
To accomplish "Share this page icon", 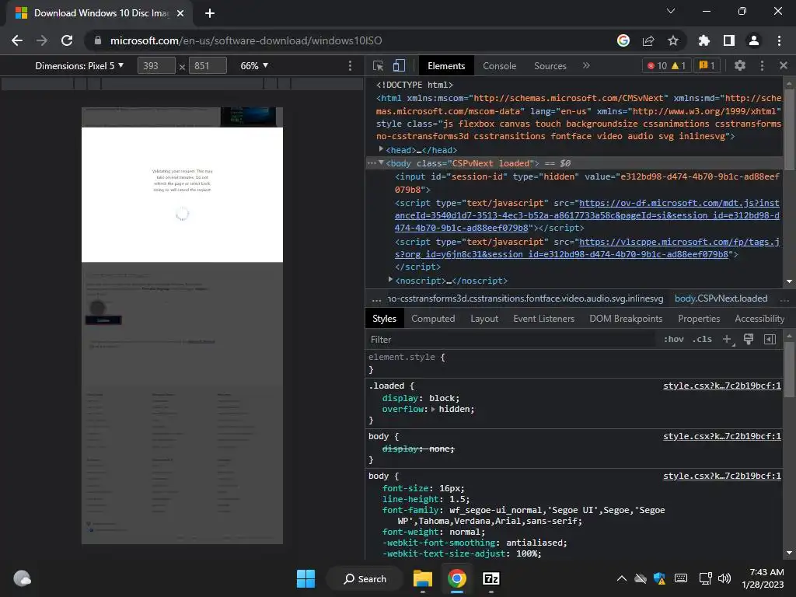I will [x=648, y=40].
